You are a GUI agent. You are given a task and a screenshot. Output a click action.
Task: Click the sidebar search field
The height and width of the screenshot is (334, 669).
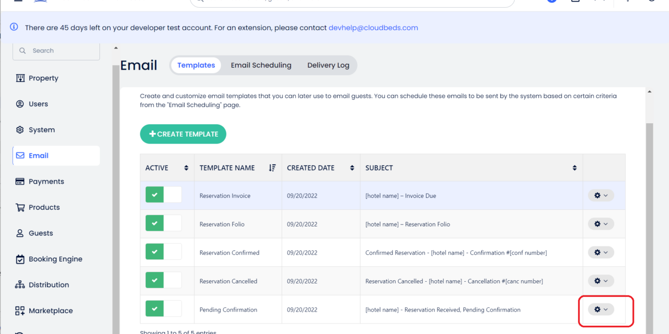point(56,50)
